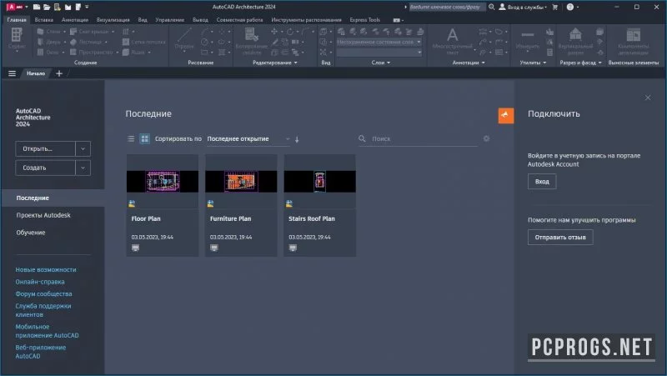Click the Вход sign-in button
The width and height of the screenshot is (667, 376).
pyautogui.click(x=542, y=182)
